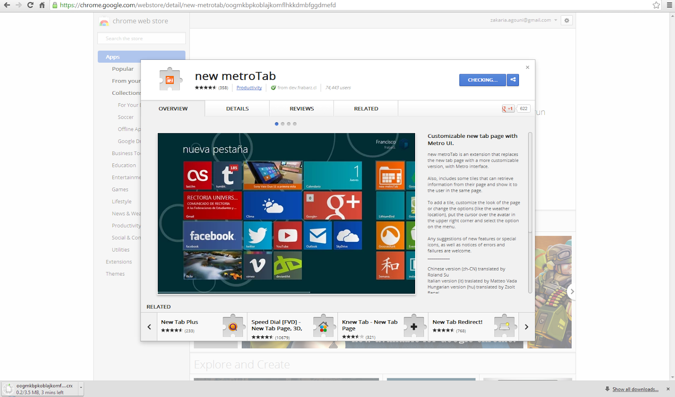Open the New Tab Plus related title
Screen dimensions: 675x397
tap(179, 322)
